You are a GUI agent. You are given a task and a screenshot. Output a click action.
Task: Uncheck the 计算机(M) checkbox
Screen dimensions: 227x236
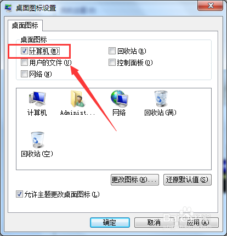click(24, 51)
